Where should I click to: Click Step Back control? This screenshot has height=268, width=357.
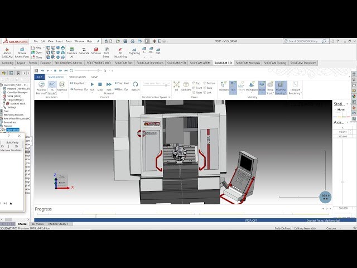pos(78,83)
